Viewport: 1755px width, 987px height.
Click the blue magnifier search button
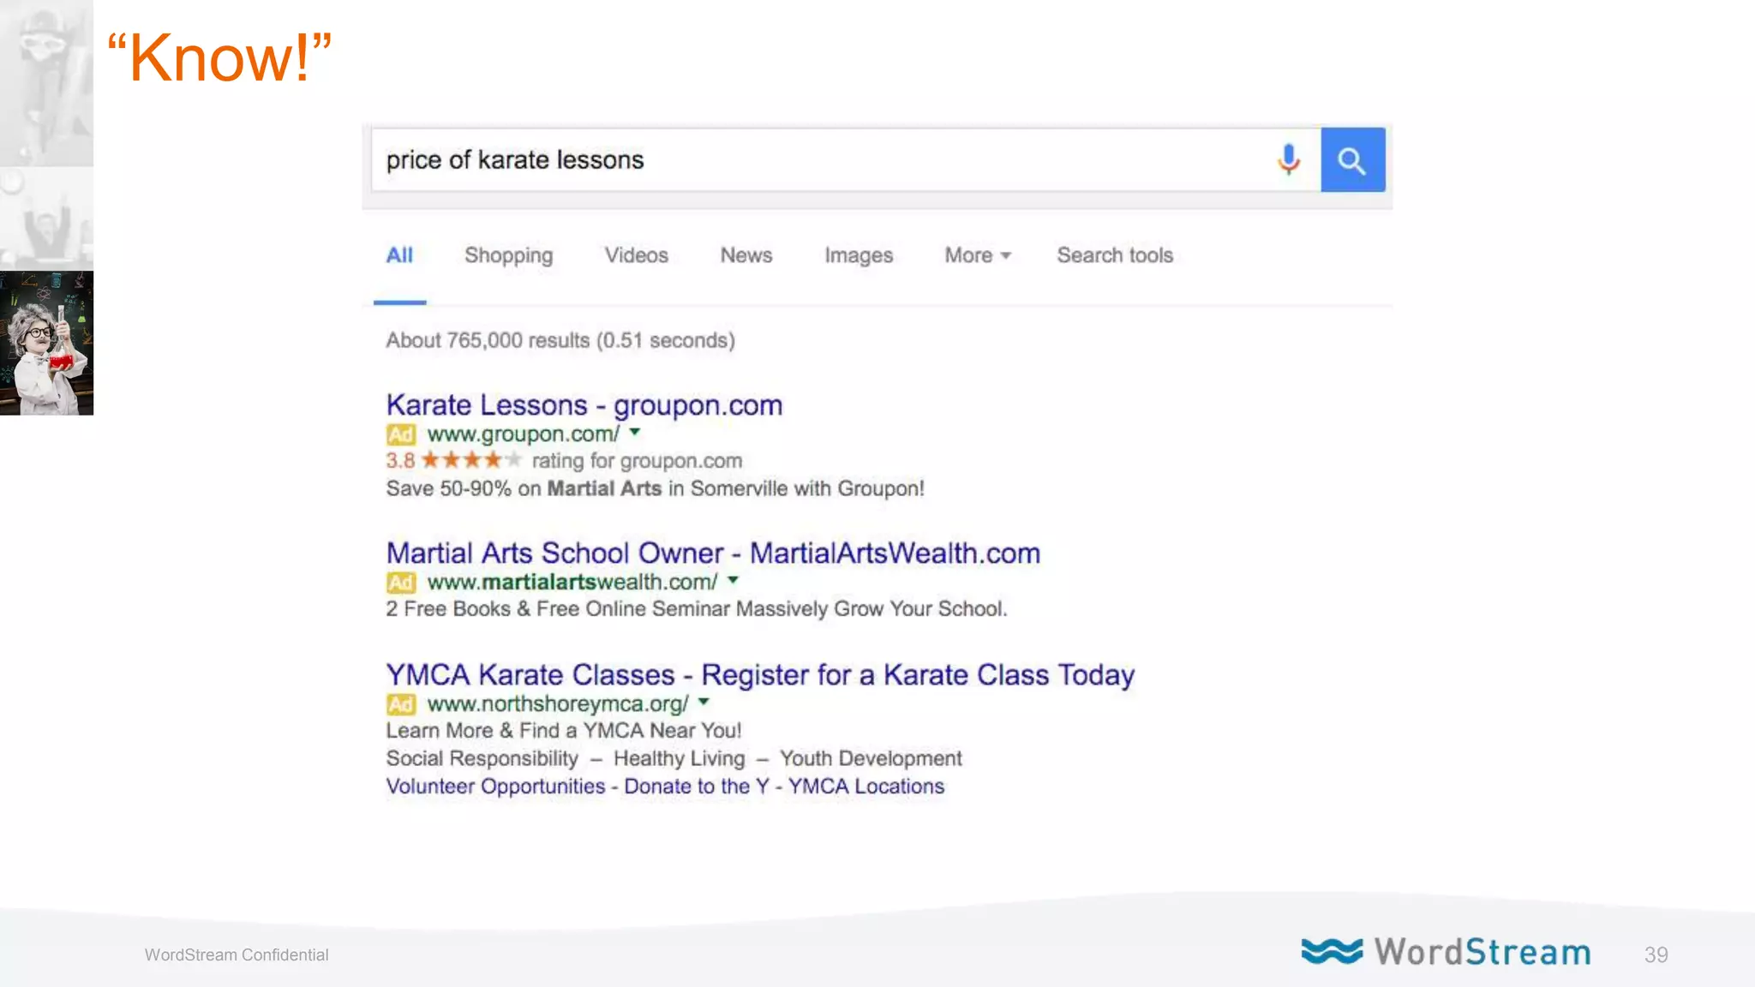[x=1352, y=159]
